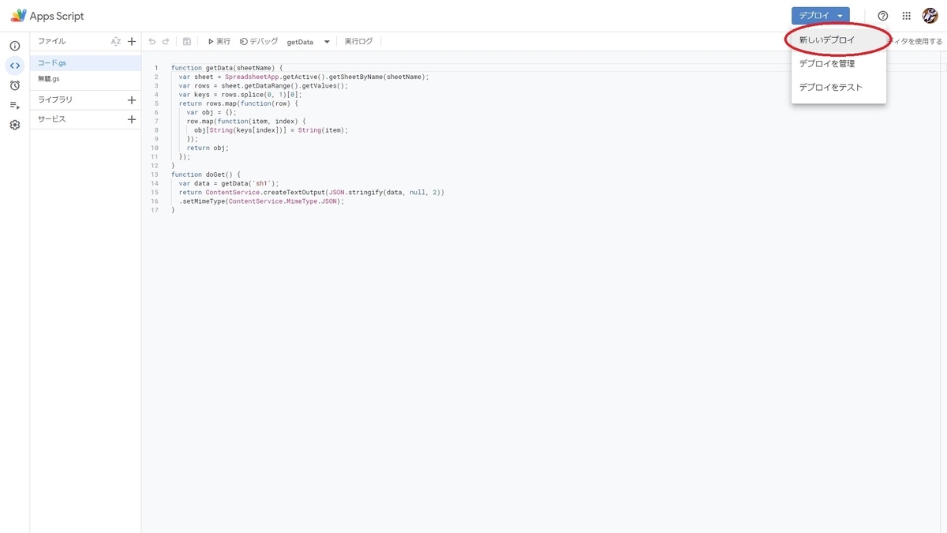Click the undo arrow in toolbar
Image resolution: width=947 pixels, height=533 pixels.
[x=152, y=41]
